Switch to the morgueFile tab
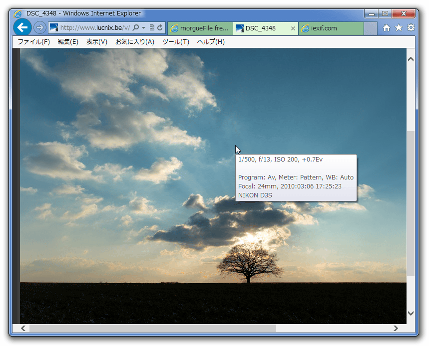429x346 pixels. pos(200,28)
